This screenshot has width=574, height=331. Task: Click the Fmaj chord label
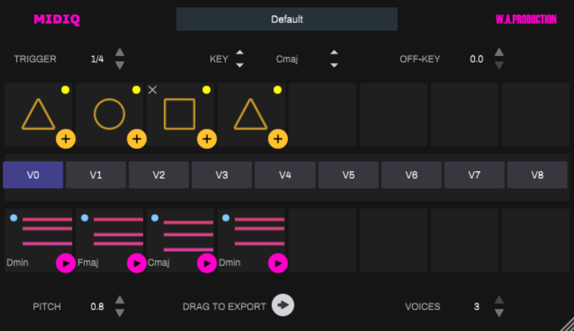pyautogui.click(x=88, y=263)
